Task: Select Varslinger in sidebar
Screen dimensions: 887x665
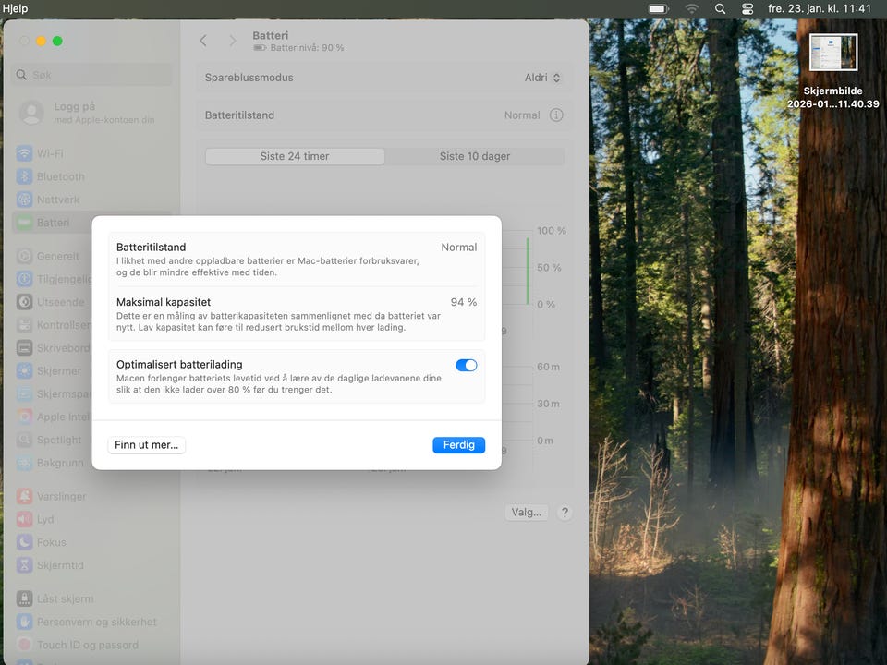Action: click(91, 497)
